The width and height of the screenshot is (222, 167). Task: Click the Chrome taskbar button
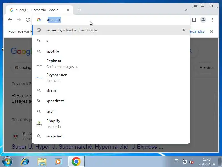coord(76,161)
